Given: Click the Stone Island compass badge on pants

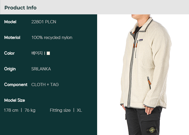Looking at the screenshot, I should click(x=152, y=130).
